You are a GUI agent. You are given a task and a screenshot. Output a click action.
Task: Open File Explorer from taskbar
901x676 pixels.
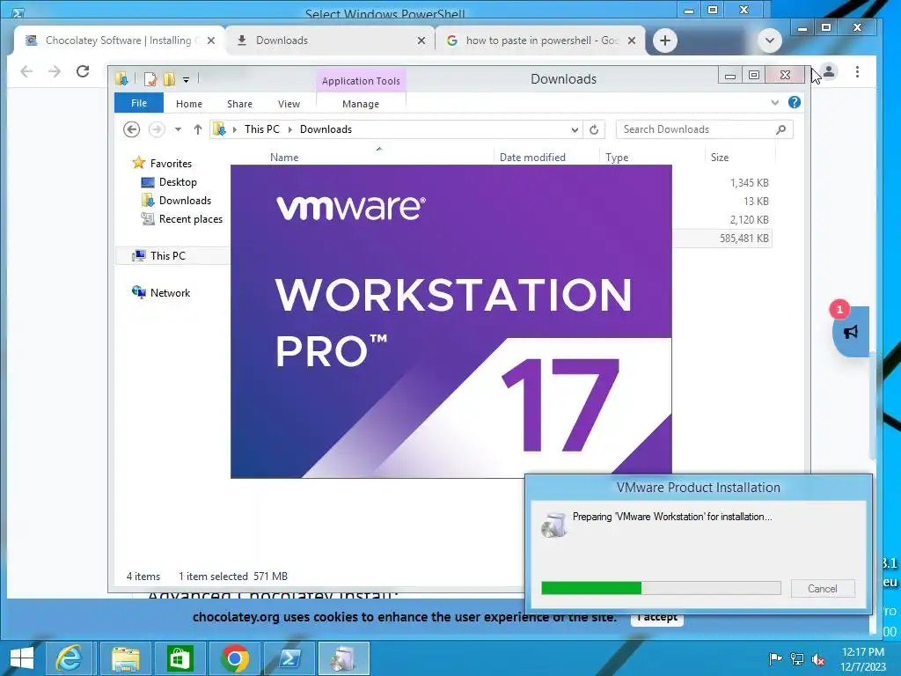pyautogui.click(x=125, y=658)
